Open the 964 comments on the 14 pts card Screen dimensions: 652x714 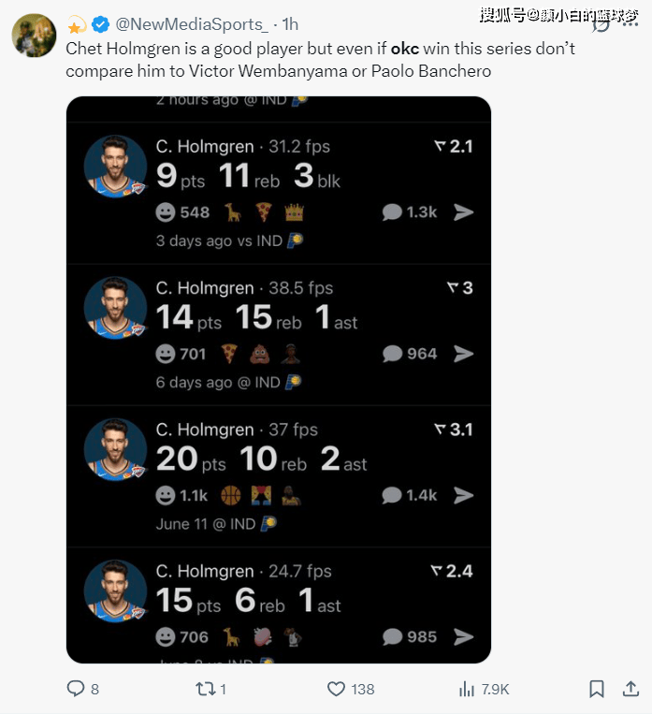(x=410, y=354)
